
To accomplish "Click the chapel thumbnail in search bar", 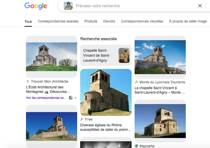I will [x=68, y=6].
